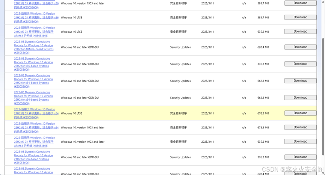This screenshot has width=325, height=175.
Task: Select the '662.3 MB' size for 21H2 x64 dynamic update
Action: [263, 81]
